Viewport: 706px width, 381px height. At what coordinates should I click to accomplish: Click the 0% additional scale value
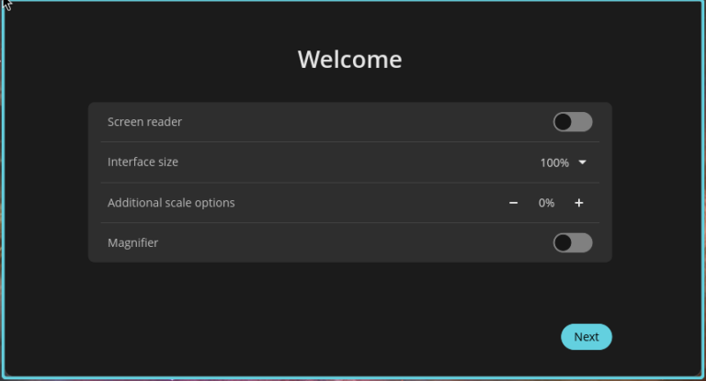tap(546, 203)
